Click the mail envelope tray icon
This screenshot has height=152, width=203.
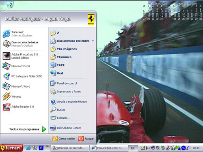coord(143,148)
